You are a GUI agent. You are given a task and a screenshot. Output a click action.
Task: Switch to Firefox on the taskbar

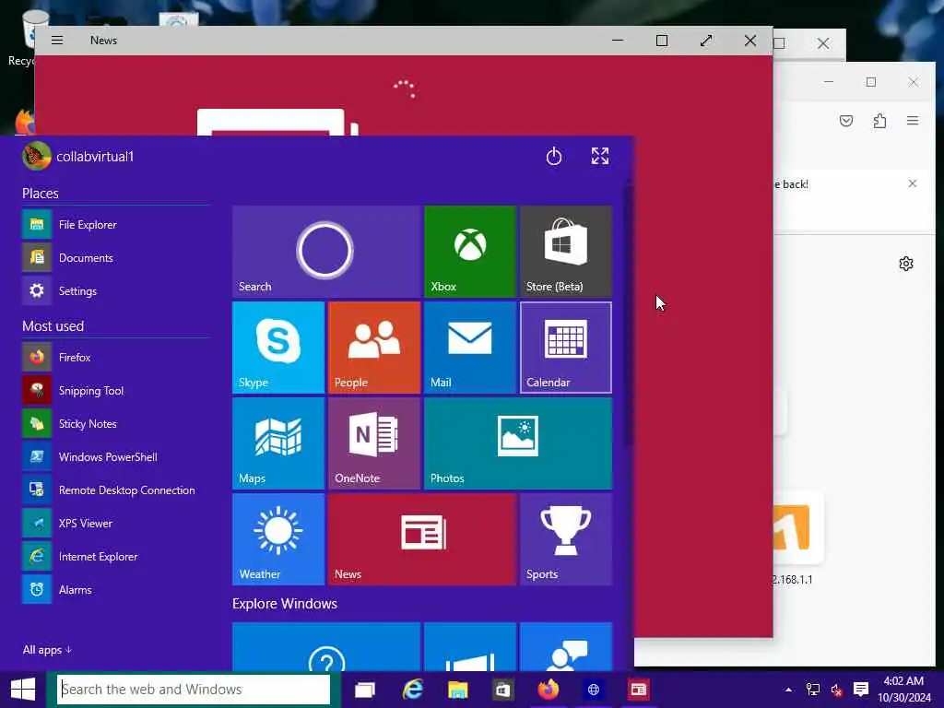tap(548, 690)
